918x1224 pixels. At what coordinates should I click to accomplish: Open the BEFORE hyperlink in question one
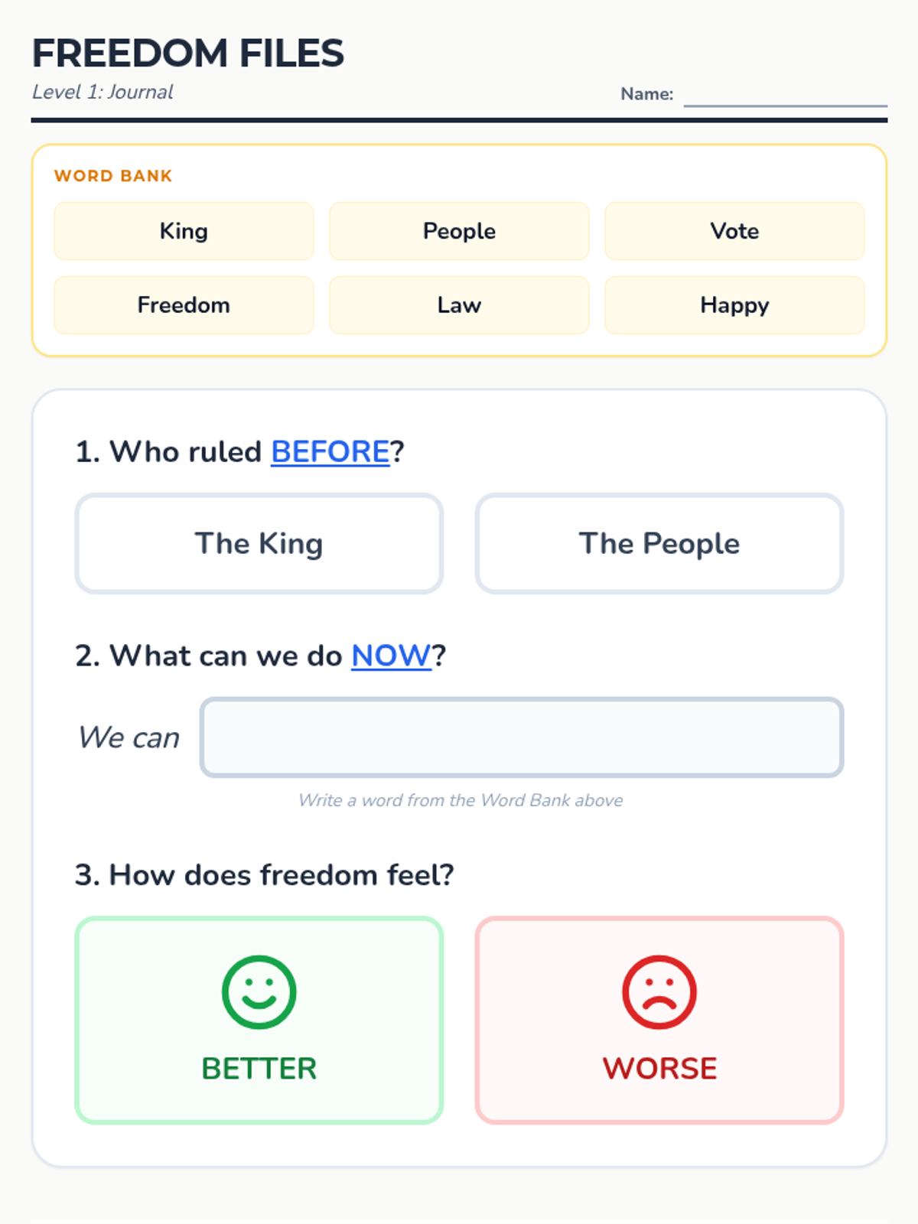click(330, 451)
